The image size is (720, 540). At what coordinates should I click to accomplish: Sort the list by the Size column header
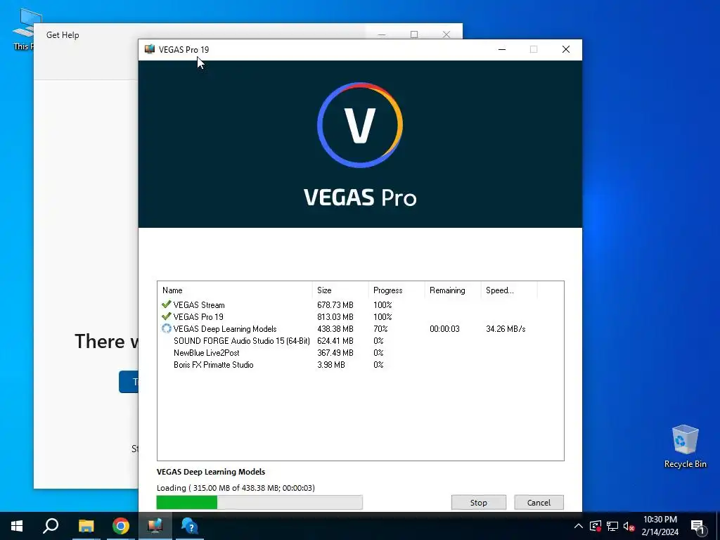click(x=340, y=290)
